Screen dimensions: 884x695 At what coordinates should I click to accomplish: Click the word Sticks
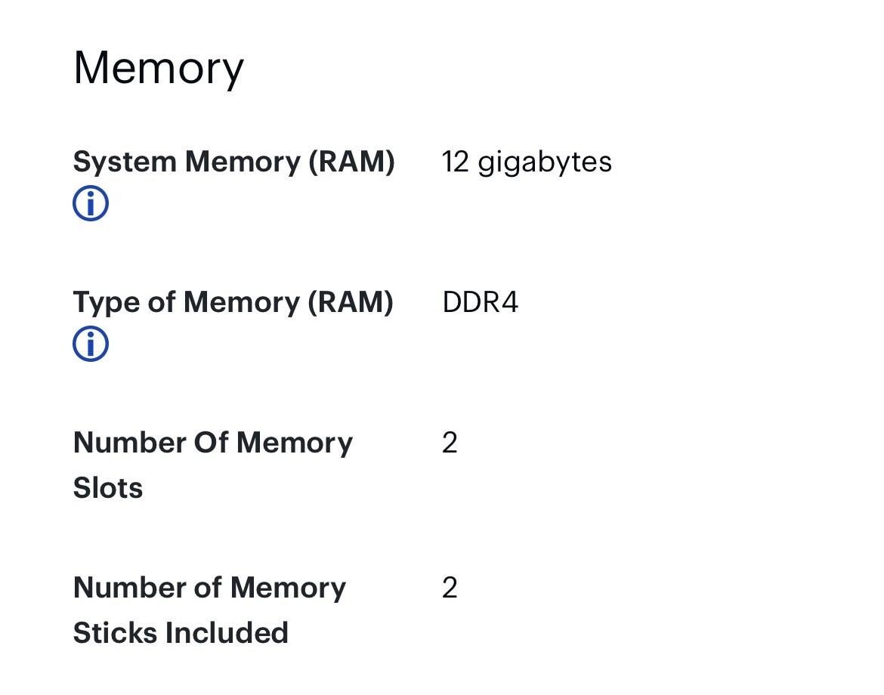click(114, 632)
